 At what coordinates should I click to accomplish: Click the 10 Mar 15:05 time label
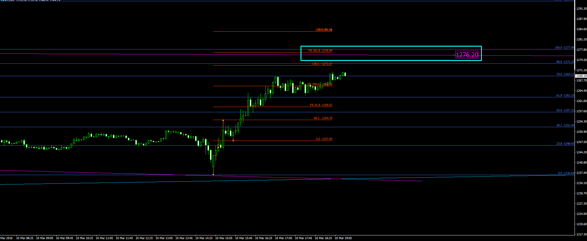click(x=224, y=238)
